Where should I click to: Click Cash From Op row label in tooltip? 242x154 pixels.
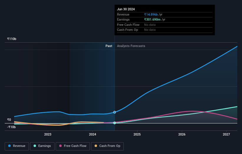pos(127,30)
